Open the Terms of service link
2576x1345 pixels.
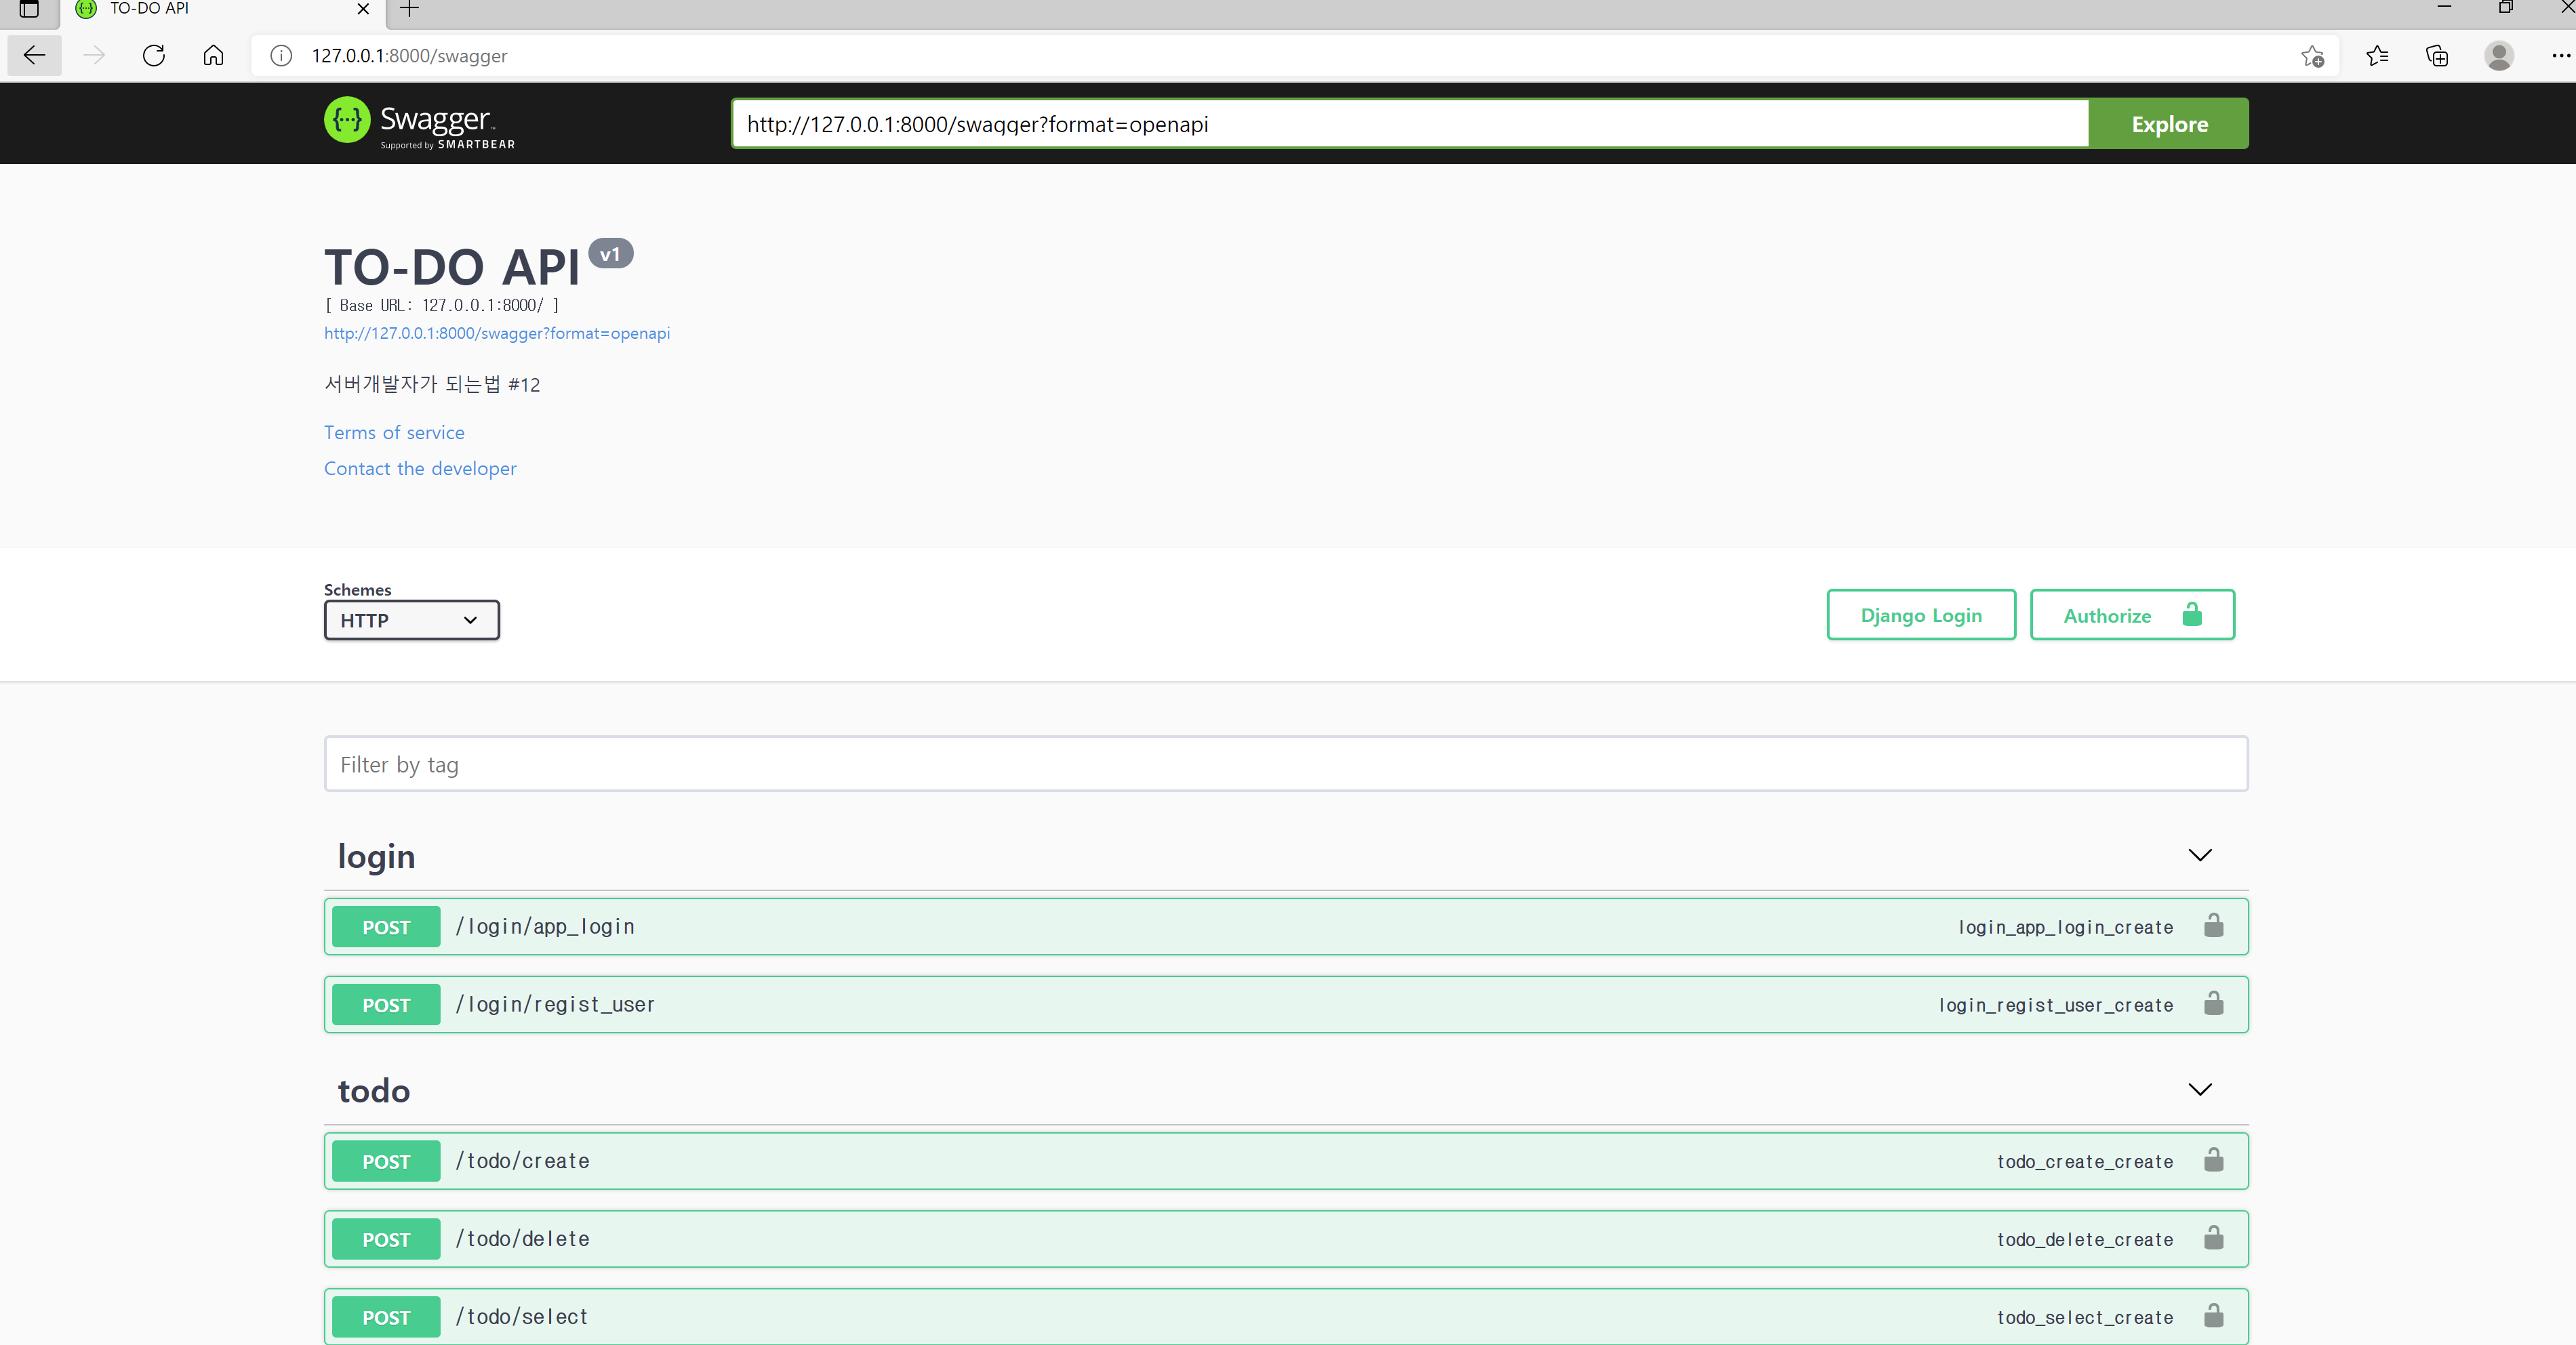pyautogui.click(x=394, y=433)
